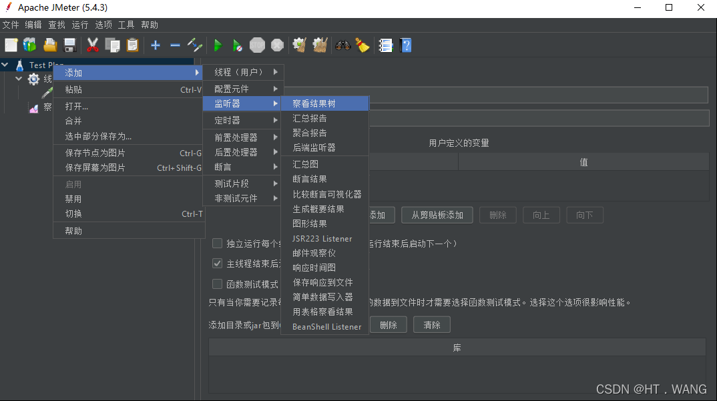Click the Collapse all minus icon
Screen dimensions: 717x401
click(x=175, y=45)
